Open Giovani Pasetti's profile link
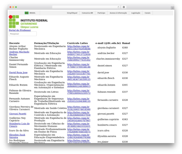The width and height of the screenshot is (182, 154). pos(18,114)
